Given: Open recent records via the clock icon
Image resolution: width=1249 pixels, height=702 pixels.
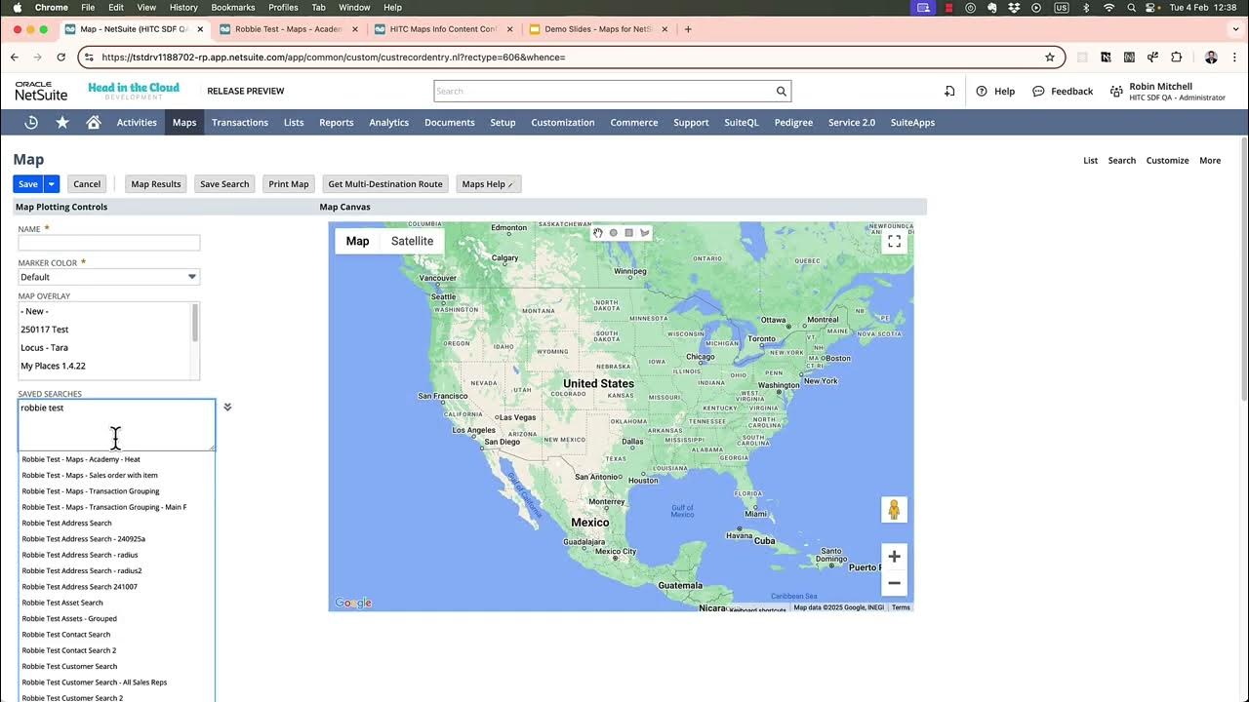Looking at the screenshot, I should tap(30, 122).
